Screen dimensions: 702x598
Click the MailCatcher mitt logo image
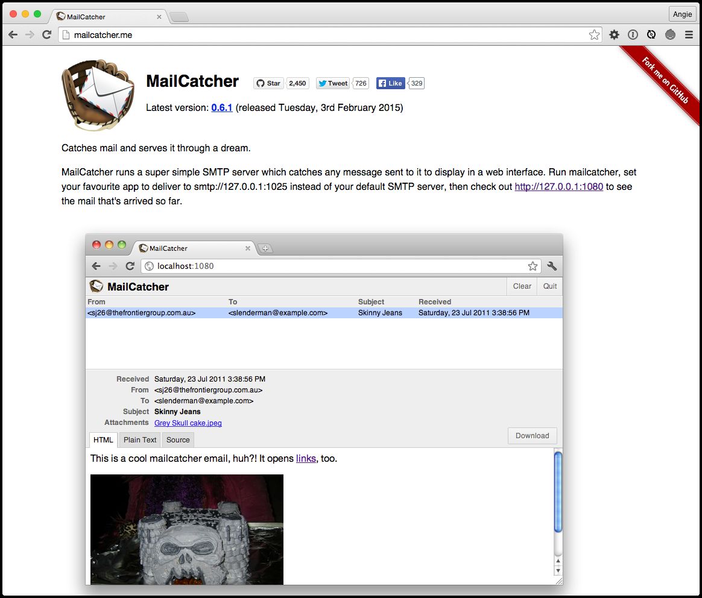(98, 95)
